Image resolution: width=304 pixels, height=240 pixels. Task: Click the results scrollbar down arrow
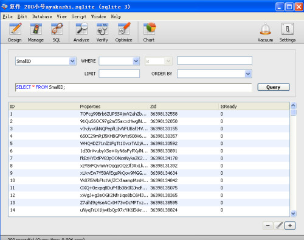pyautogui.click(x=293, y=213)
